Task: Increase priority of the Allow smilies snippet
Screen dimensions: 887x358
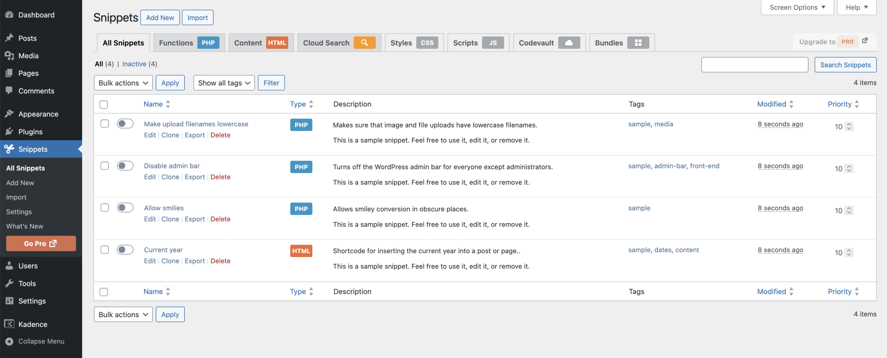Action: [849, 208]
